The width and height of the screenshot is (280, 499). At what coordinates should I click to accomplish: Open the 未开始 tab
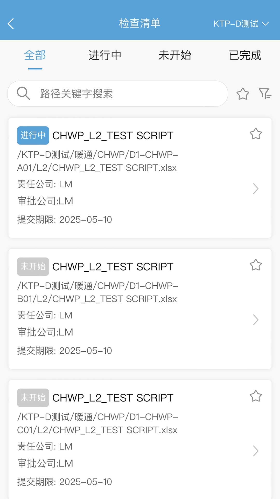point(175,55)
